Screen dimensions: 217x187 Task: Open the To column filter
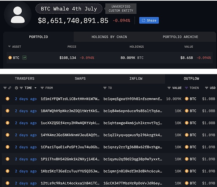(x=105, y=88)
